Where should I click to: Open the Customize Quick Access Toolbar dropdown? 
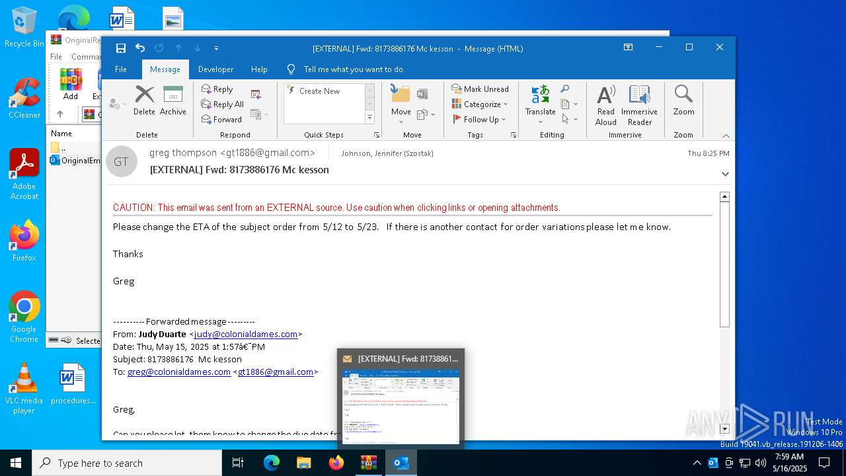(x=216, y=48)
